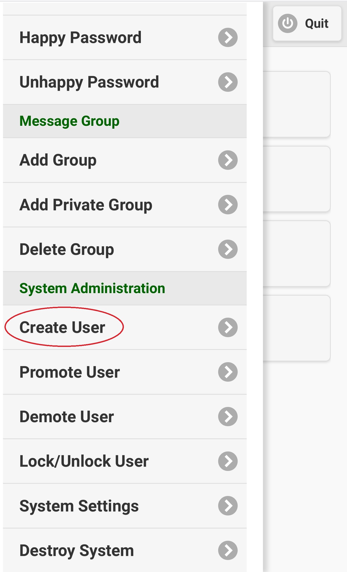Tap the chevron icon on the Destroy System row
Viewport: 347px width, 572px height.
[x=228, y=550]
